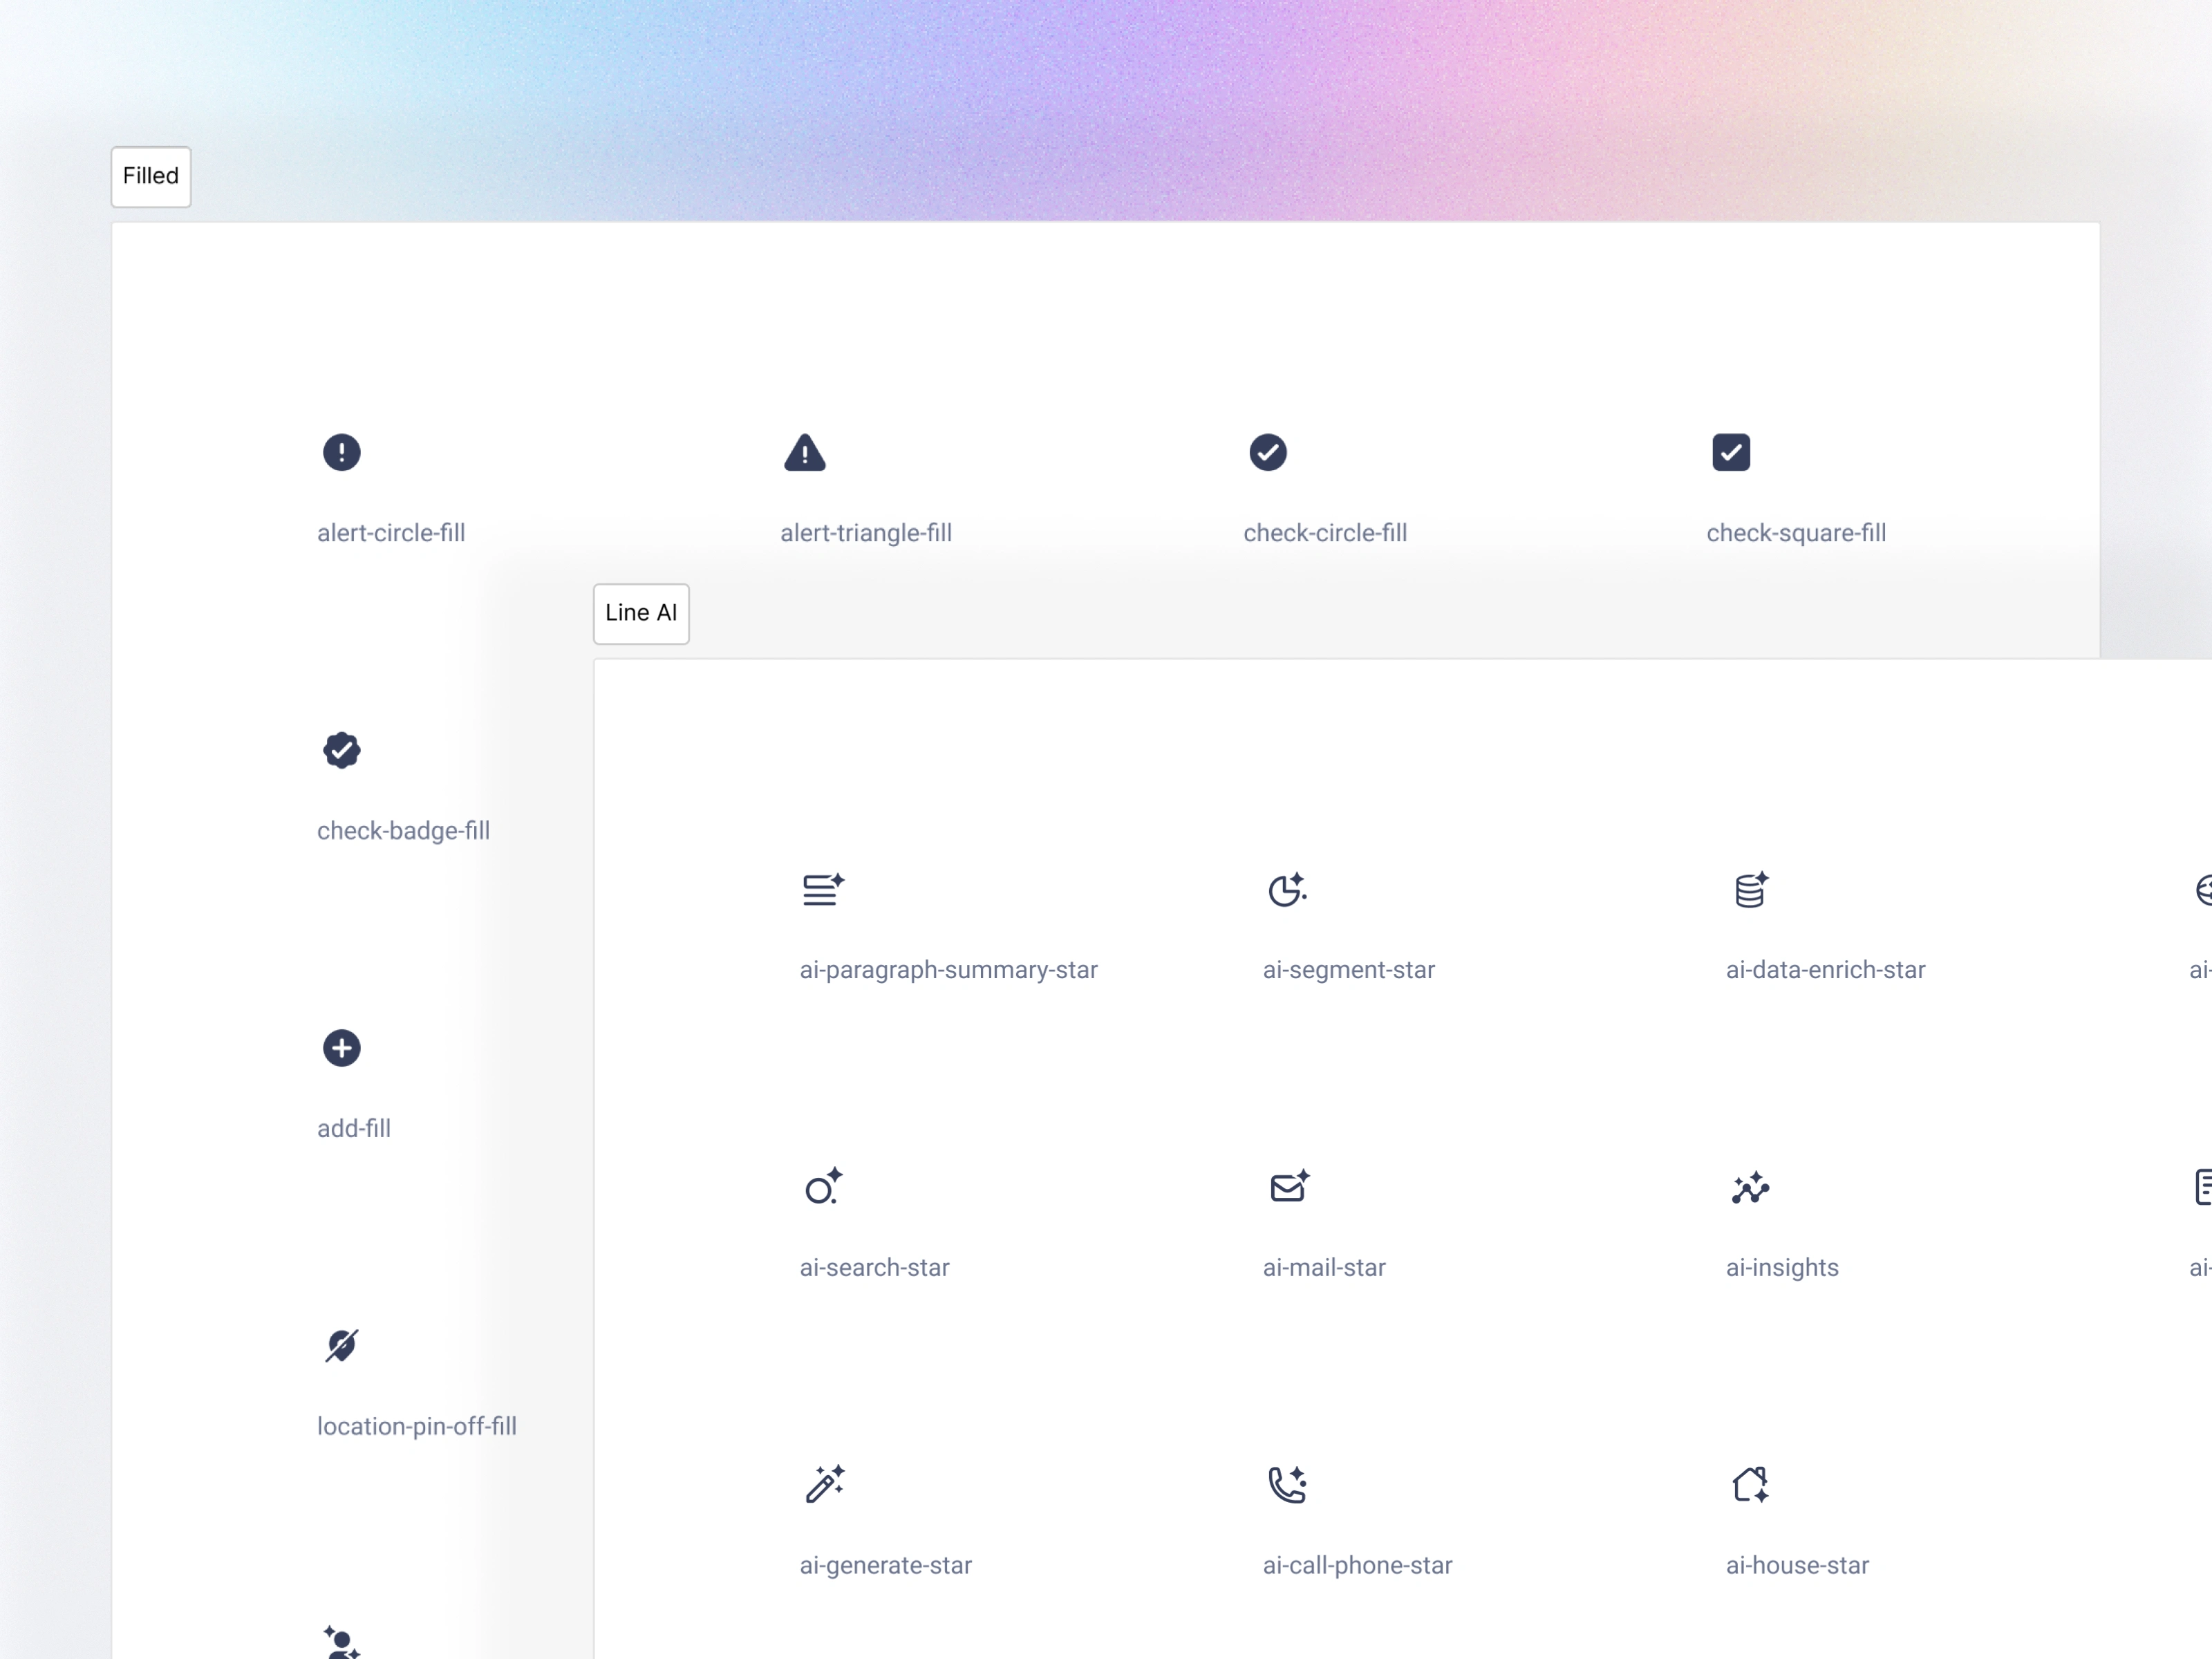Select the ai-call-phone-star icon

coord(1286,1484)
